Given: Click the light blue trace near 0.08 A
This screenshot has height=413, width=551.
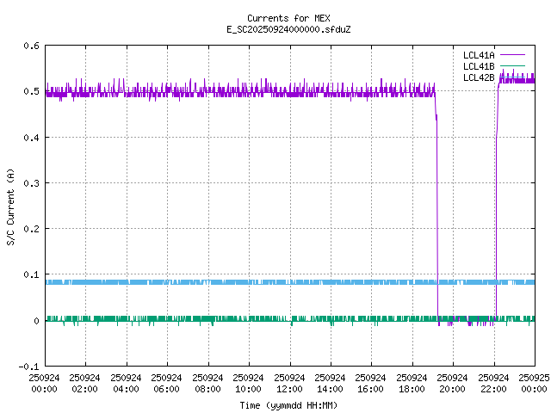Looking at the screenshot, I should [258, 282].
